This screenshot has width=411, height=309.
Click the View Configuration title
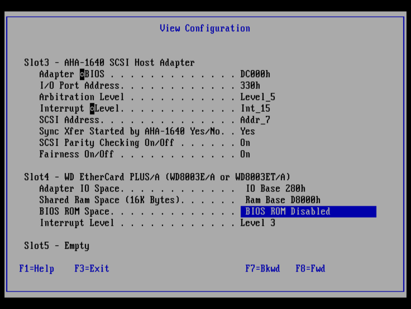(x=205, y=28)
